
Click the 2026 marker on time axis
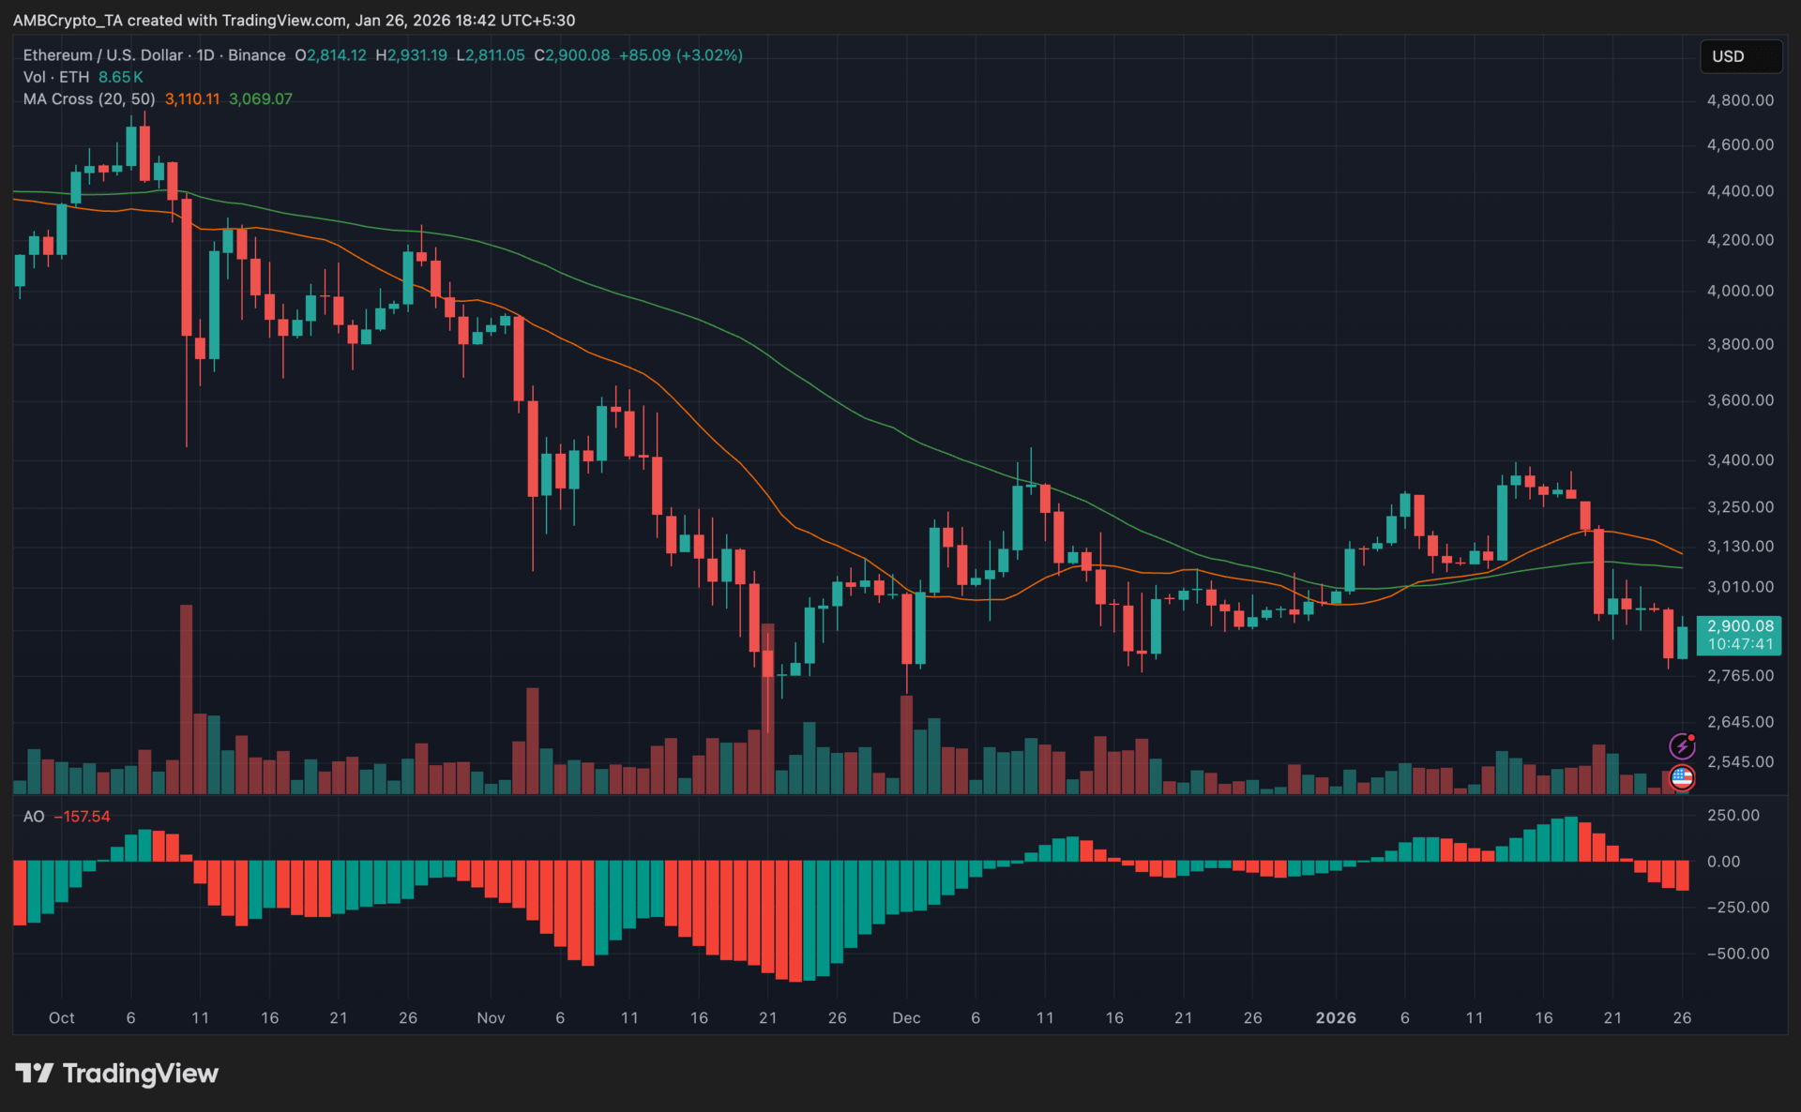1336,1018
